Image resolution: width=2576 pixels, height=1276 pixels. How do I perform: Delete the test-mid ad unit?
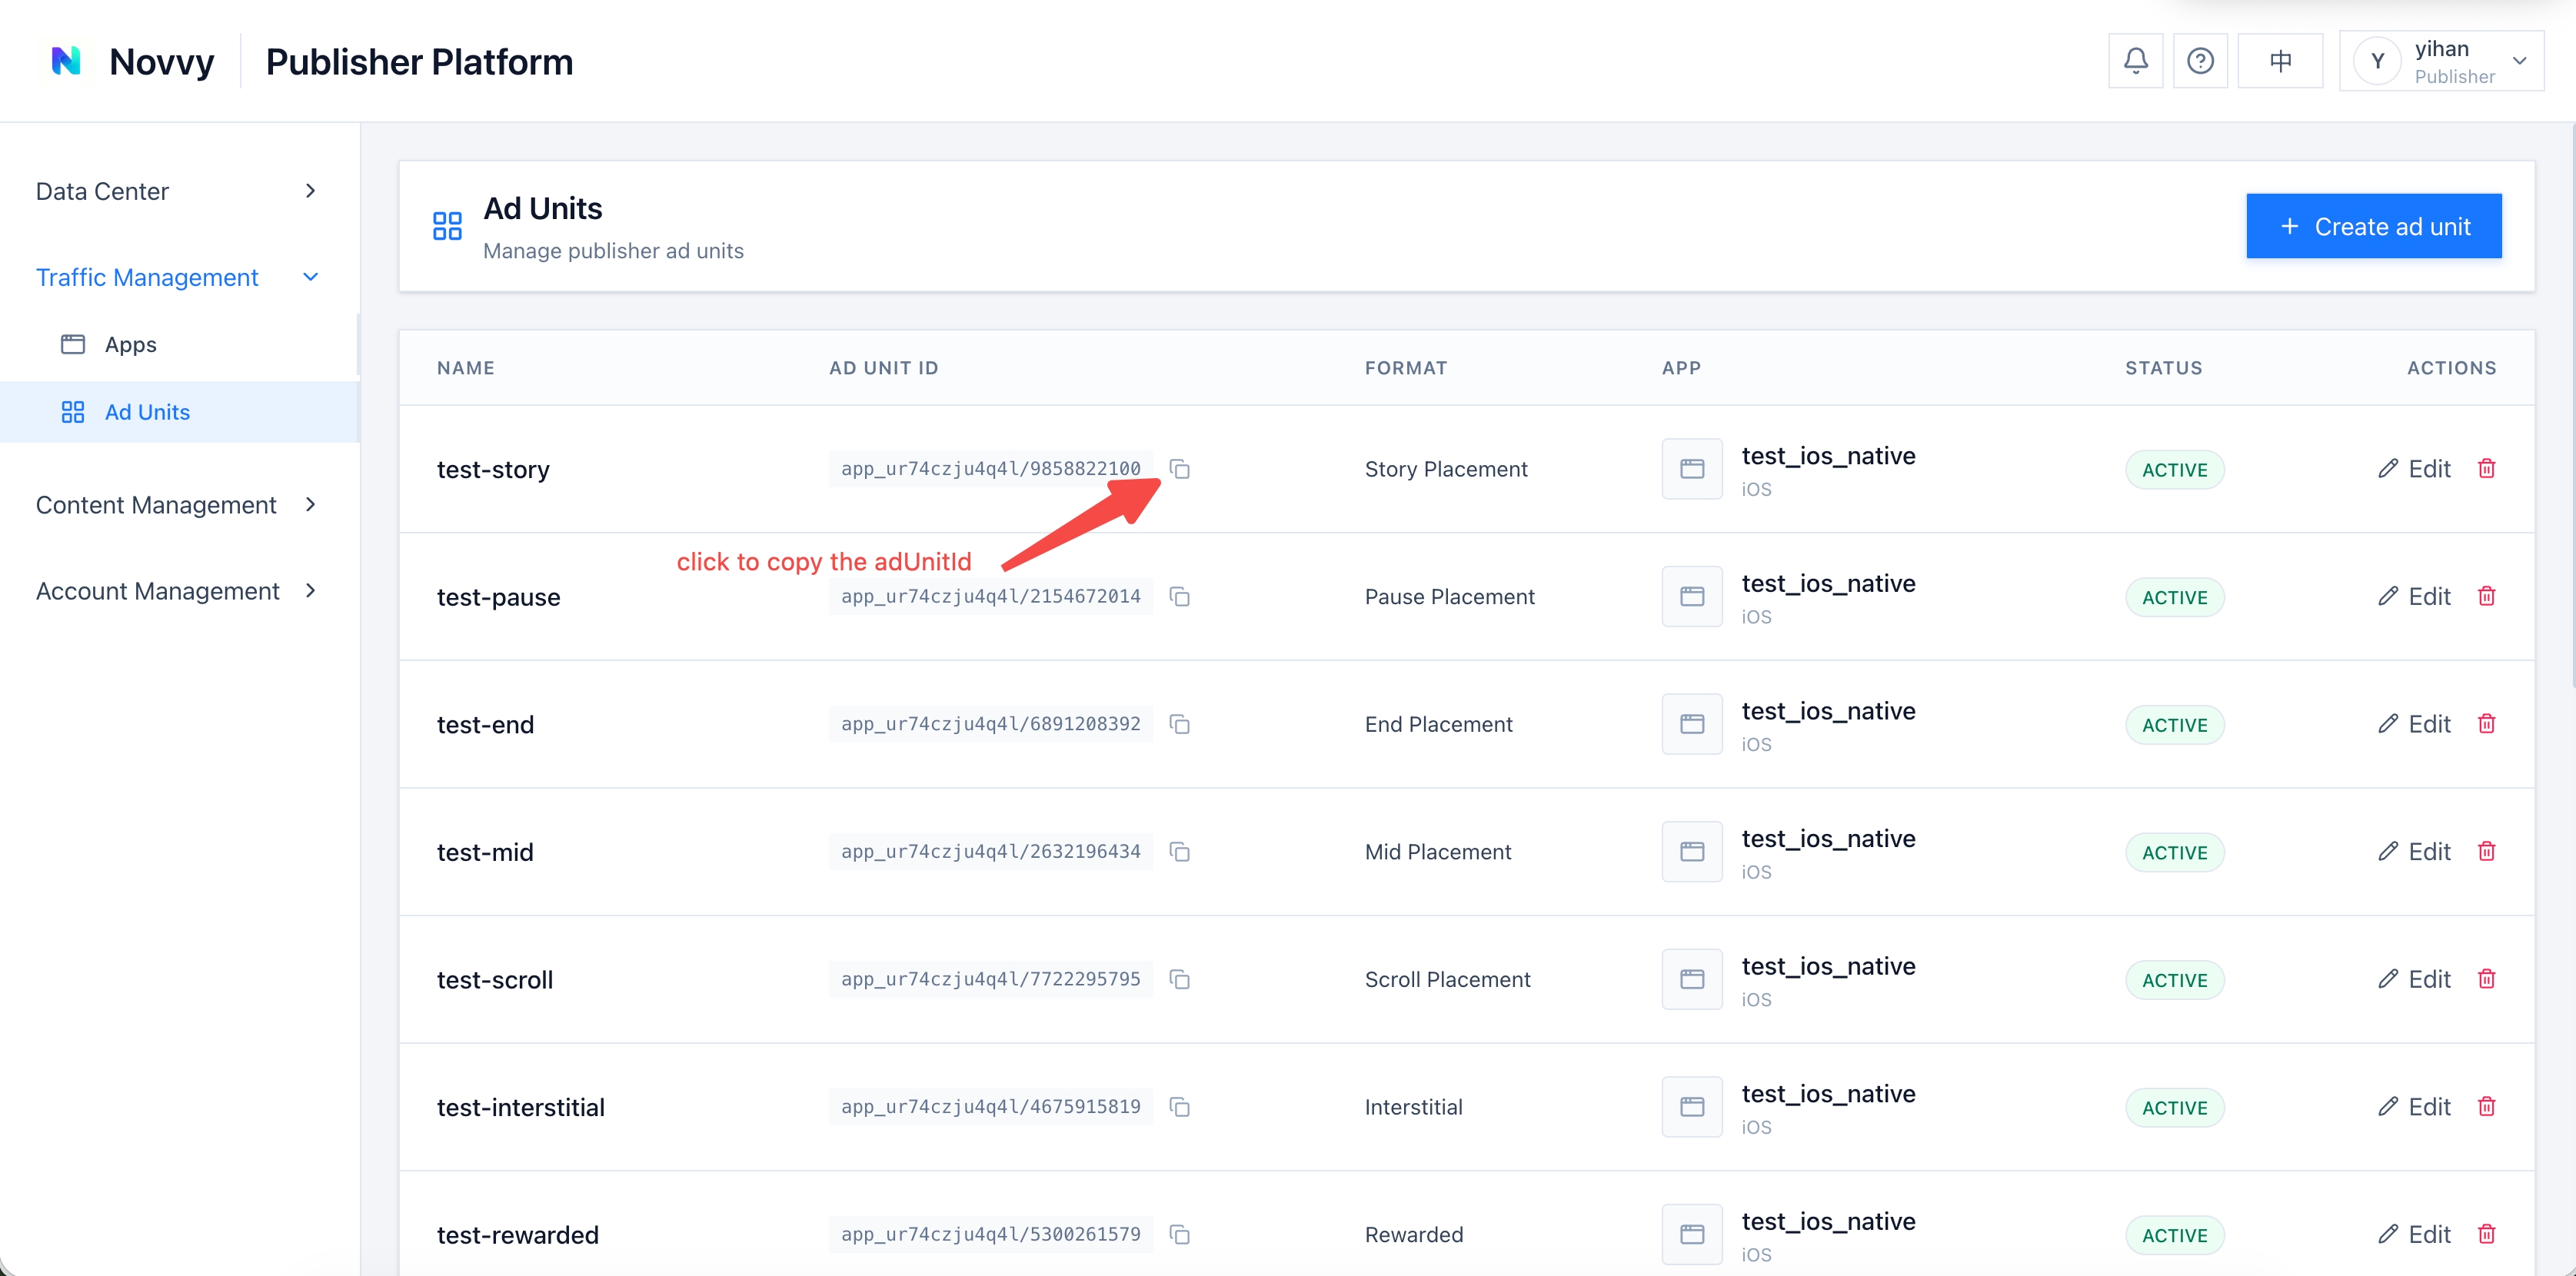[x=2487, y=851]
